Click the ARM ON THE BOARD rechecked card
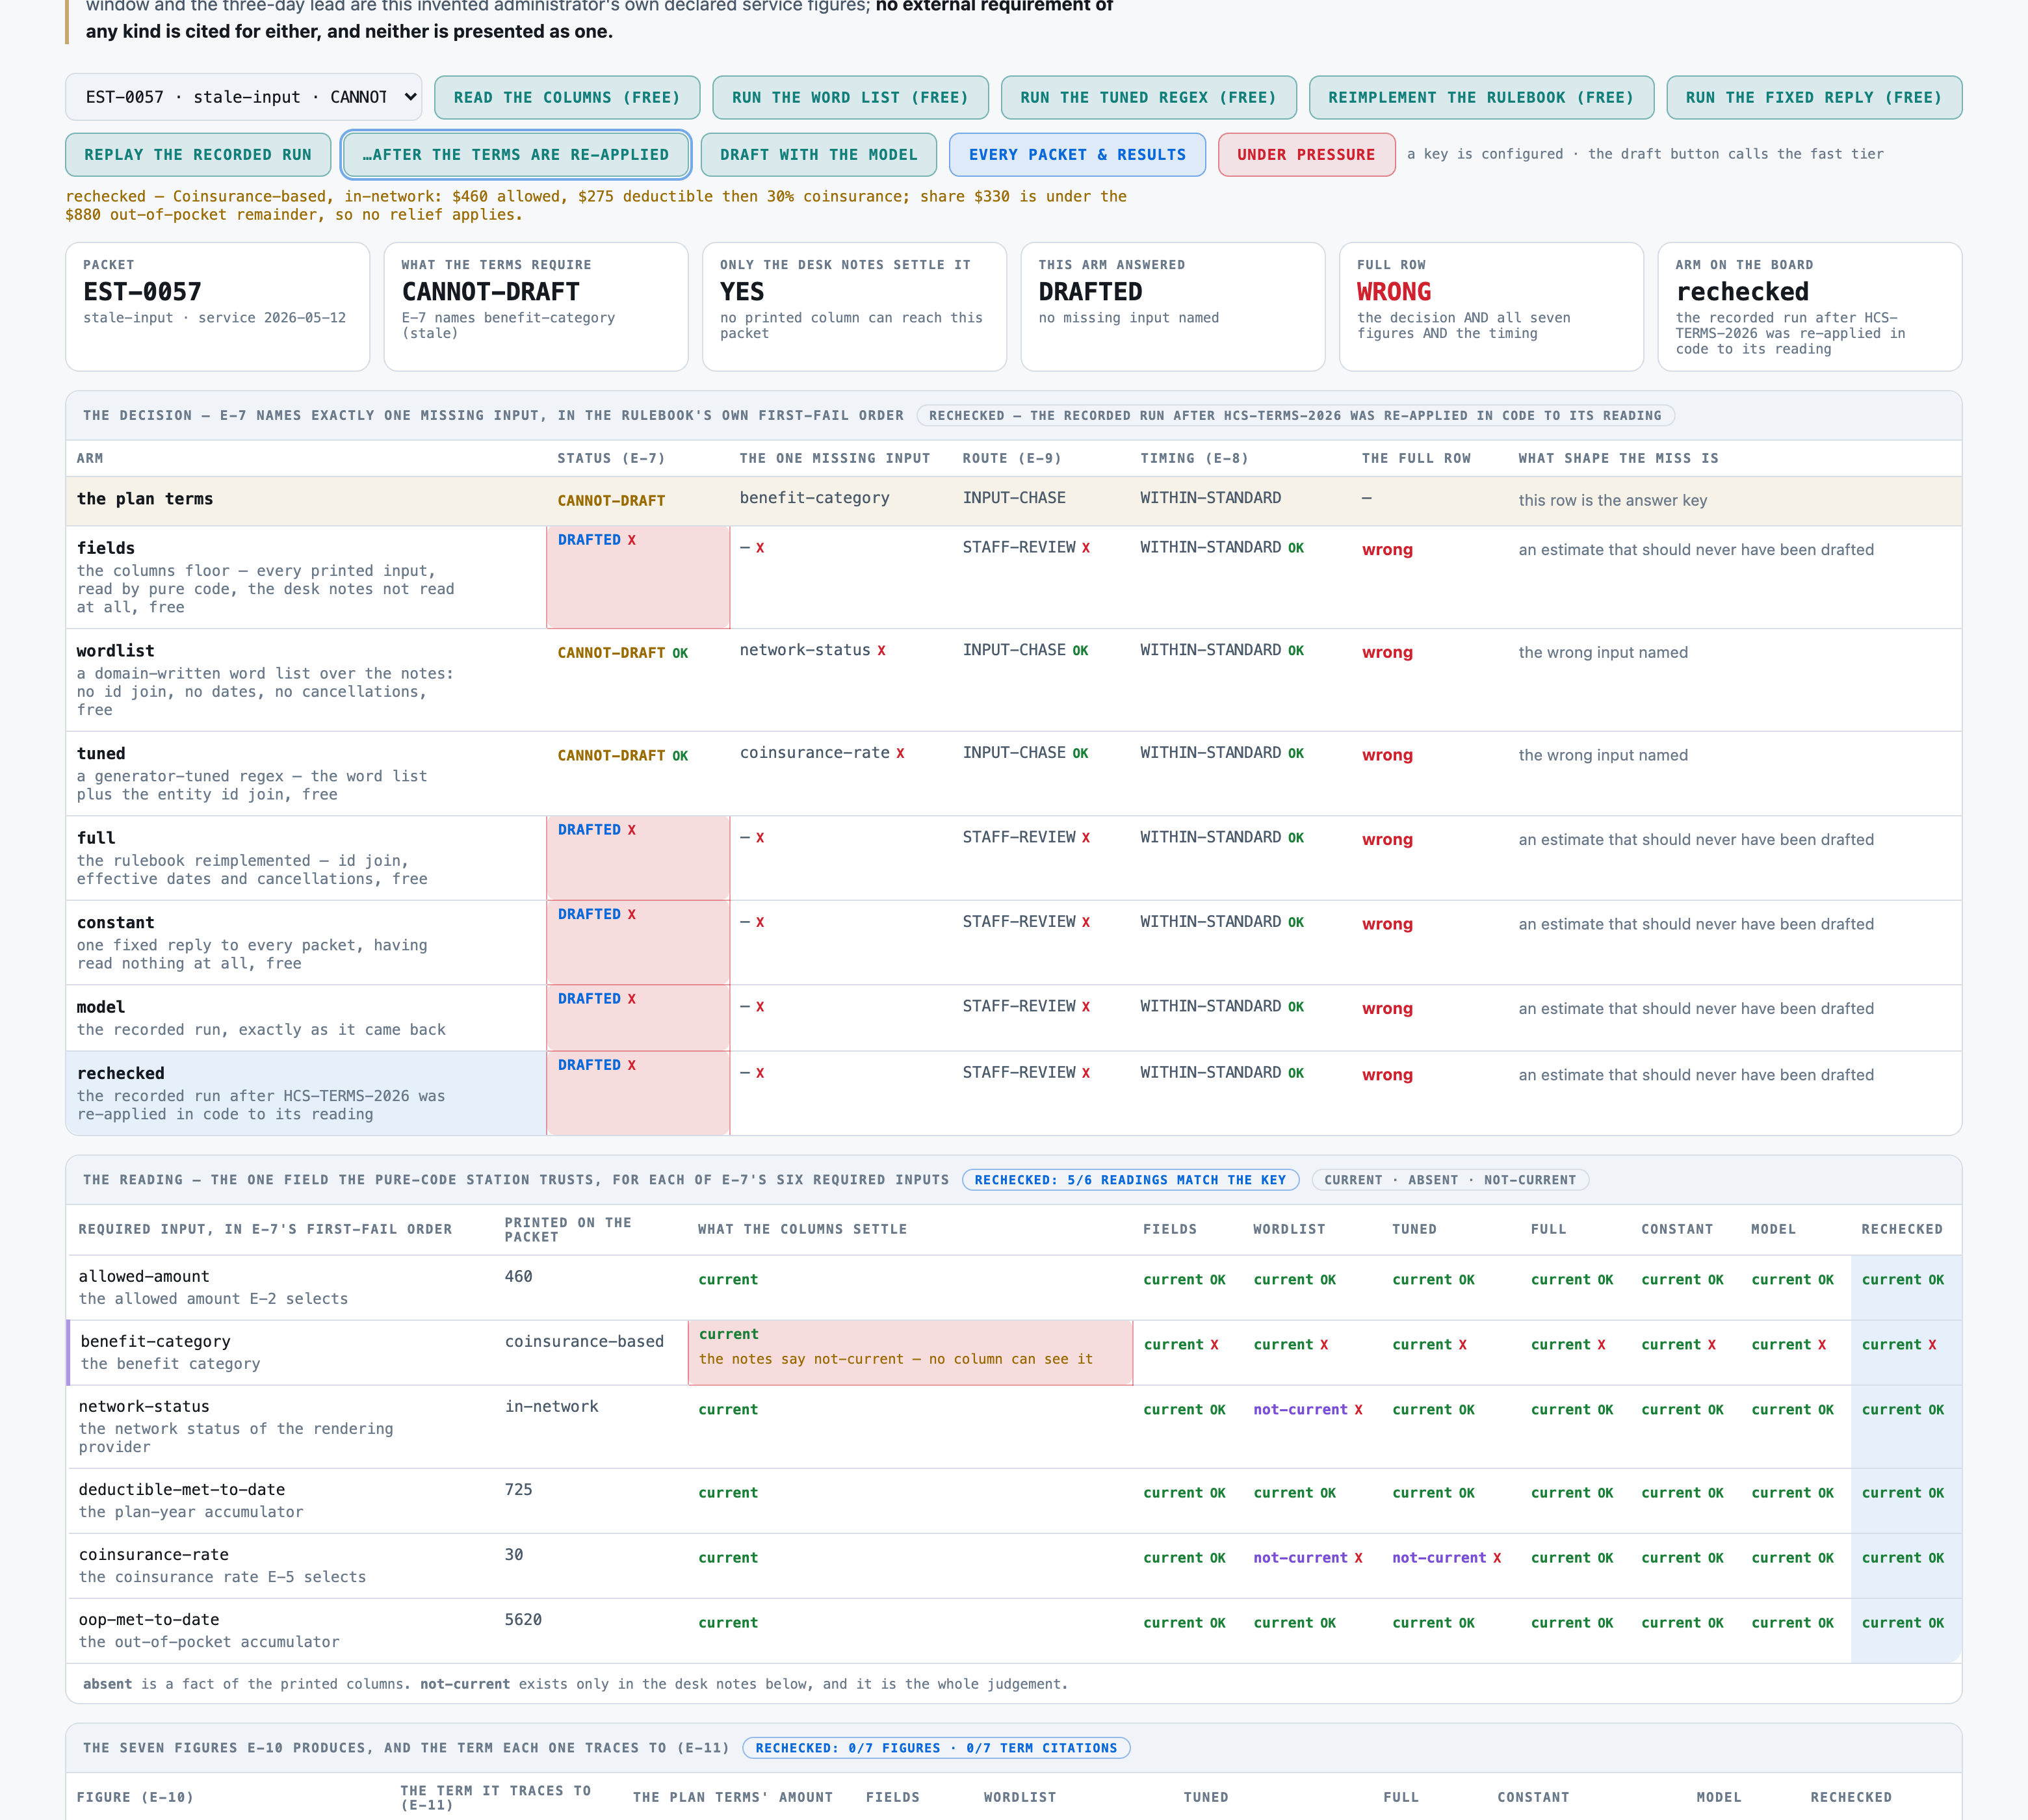 [x=1809, y=307]
